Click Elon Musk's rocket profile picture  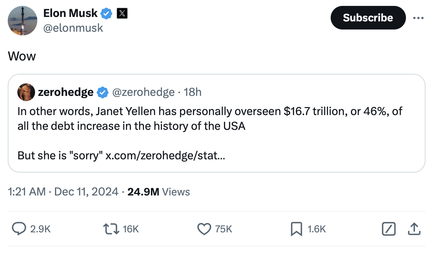23,21
